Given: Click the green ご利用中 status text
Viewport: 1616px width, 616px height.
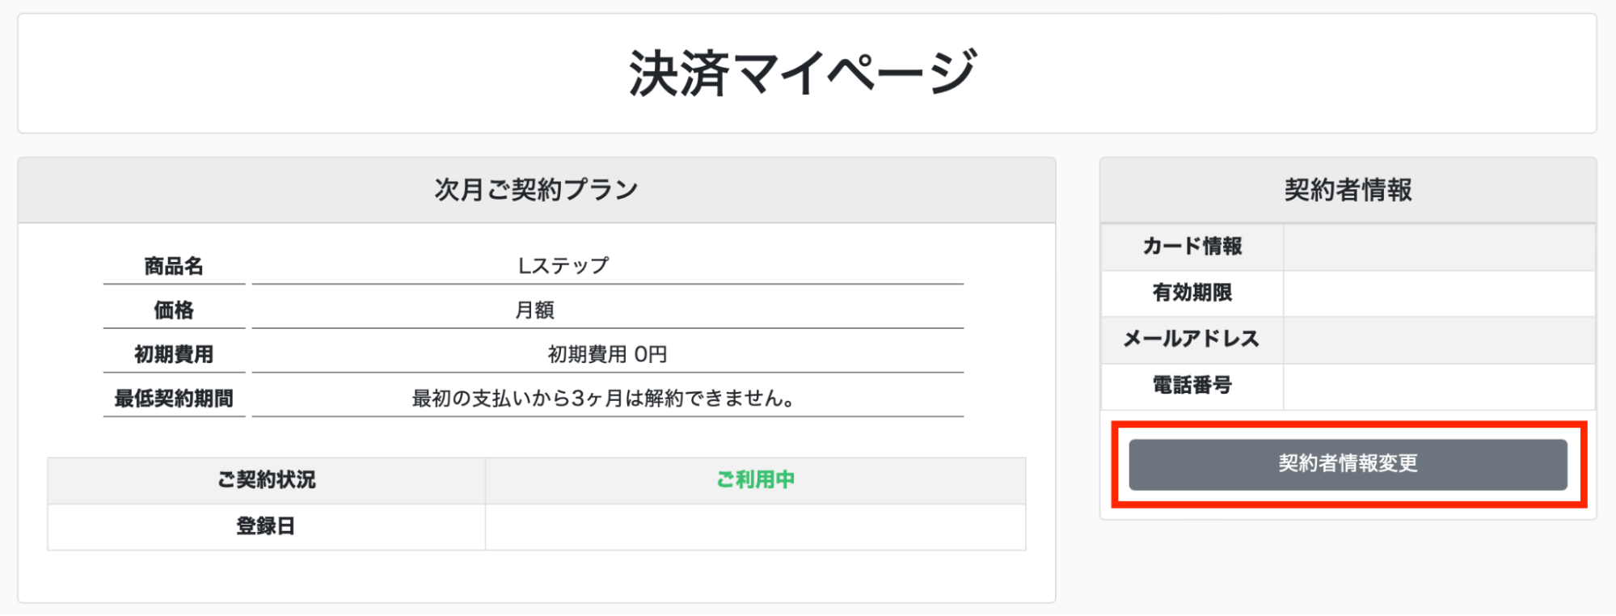Looking at the screenshot, I should point(754,480).
